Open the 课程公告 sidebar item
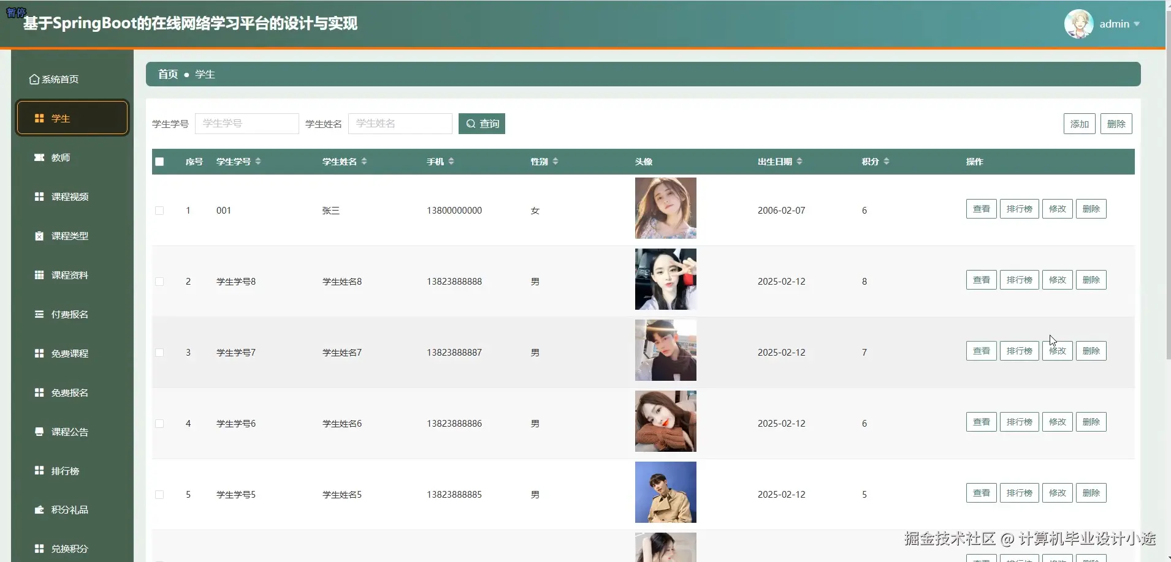This screenshot has height=562, width=1171. point(72,432)
